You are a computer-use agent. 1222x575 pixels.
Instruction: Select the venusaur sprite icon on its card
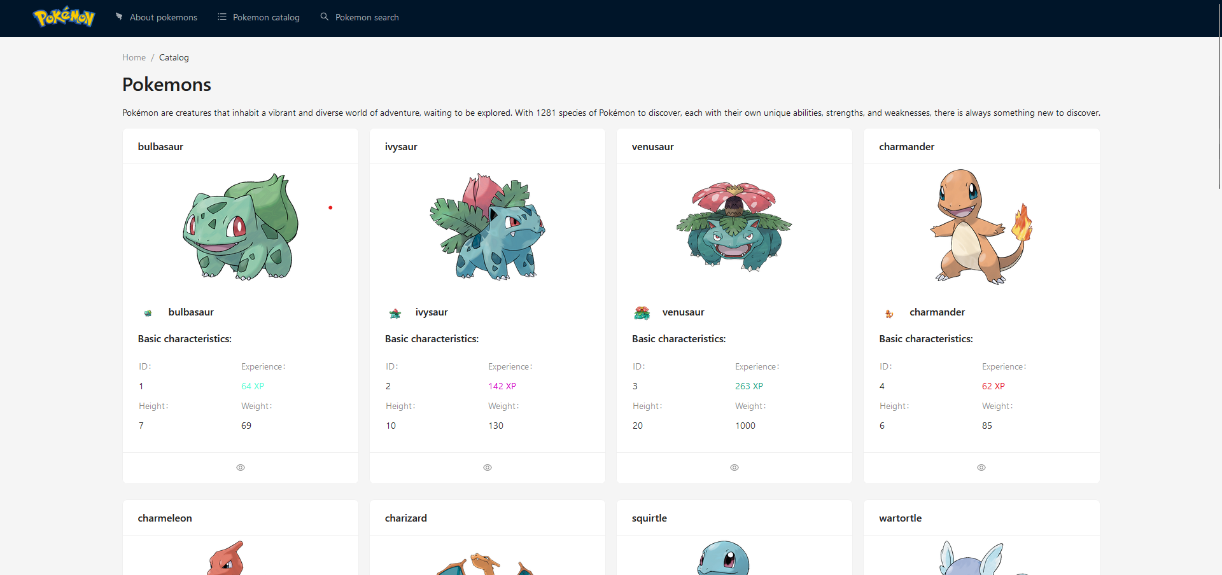point(642,312)
